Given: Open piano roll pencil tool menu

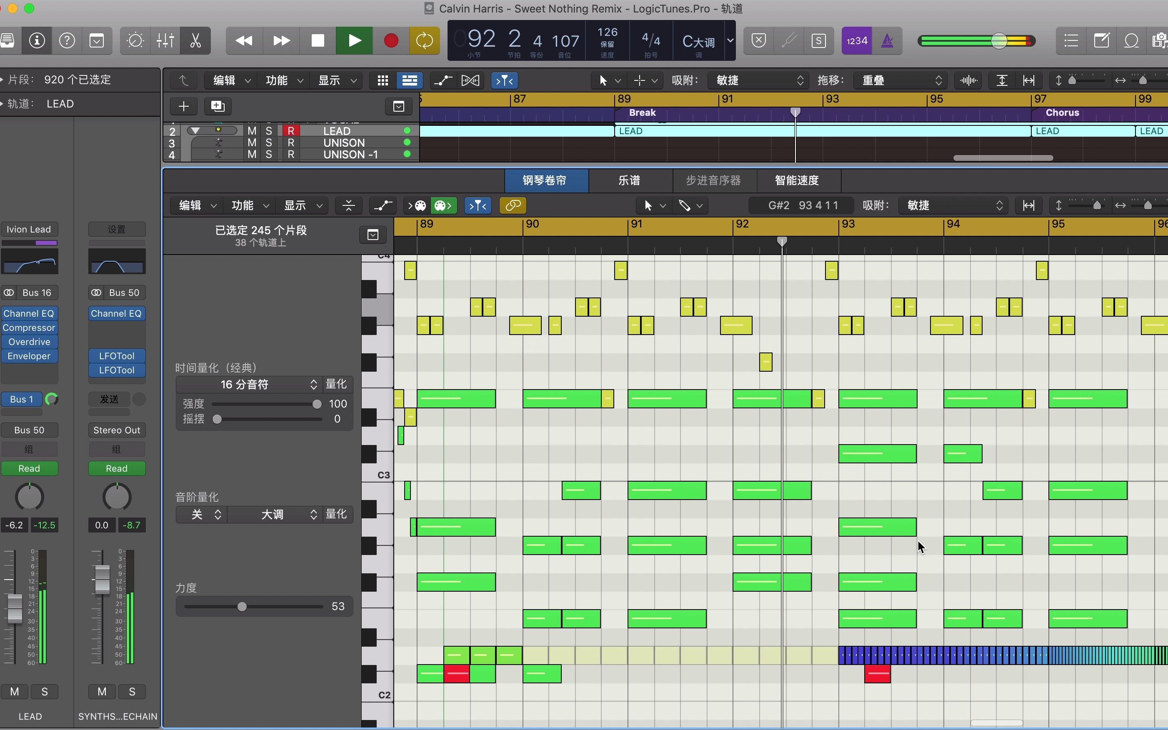Looking at the screenshot, I should tap(691, 205).
